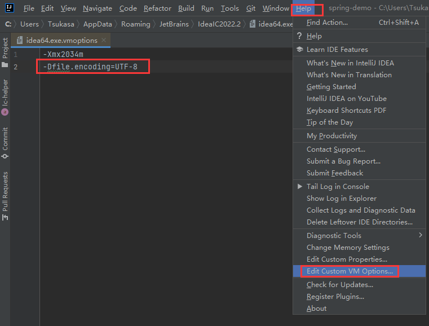
Task: Open Getting Started entry
Action: coord(359,86)
